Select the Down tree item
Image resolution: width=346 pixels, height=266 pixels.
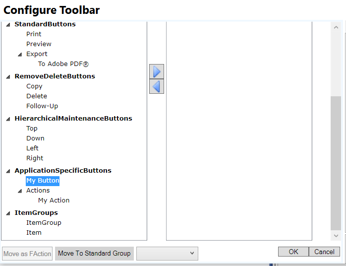point(35,138)
